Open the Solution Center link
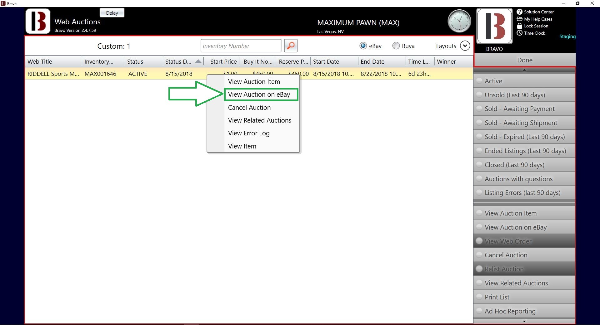 click(x=539, y=12)
